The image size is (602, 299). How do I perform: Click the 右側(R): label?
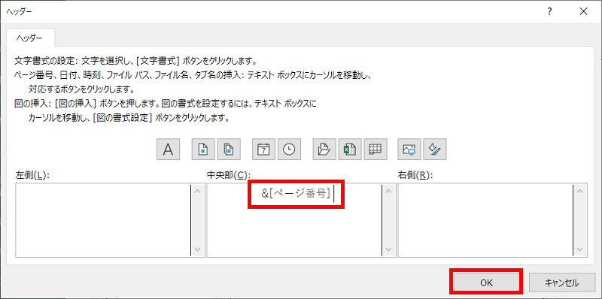415,175
